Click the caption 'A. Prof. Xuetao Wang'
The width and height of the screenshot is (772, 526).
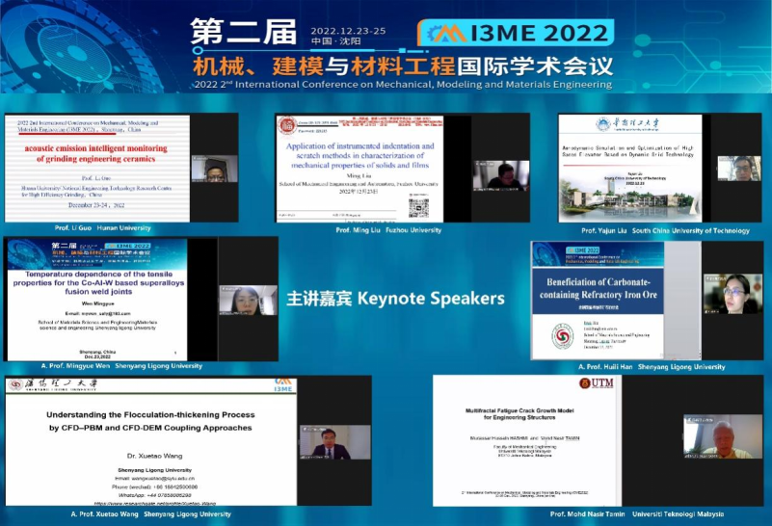[150, 514]
